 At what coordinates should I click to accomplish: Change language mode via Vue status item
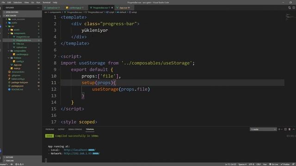click(x=265, y=164)
